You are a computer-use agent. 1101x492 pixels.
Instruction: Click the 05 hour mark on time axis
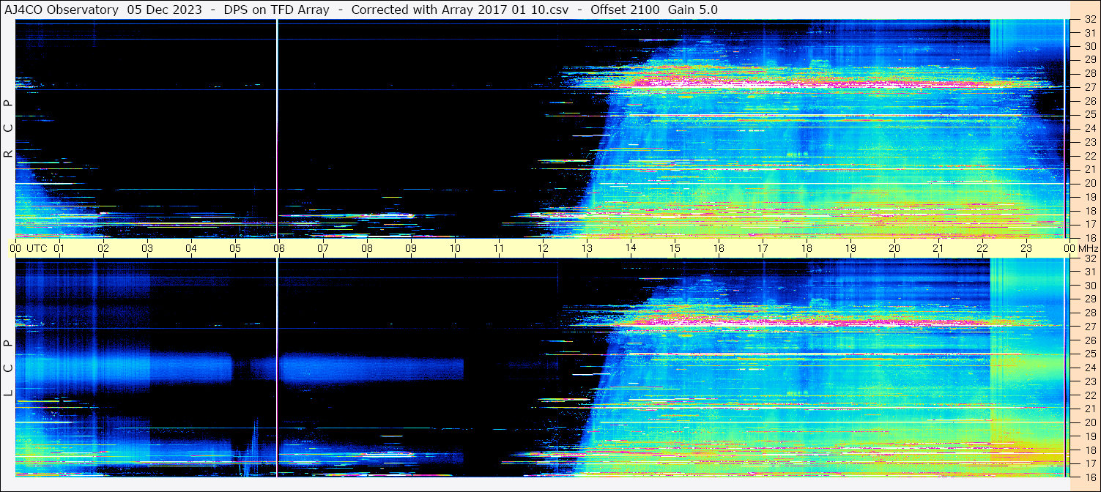(235, 248)
